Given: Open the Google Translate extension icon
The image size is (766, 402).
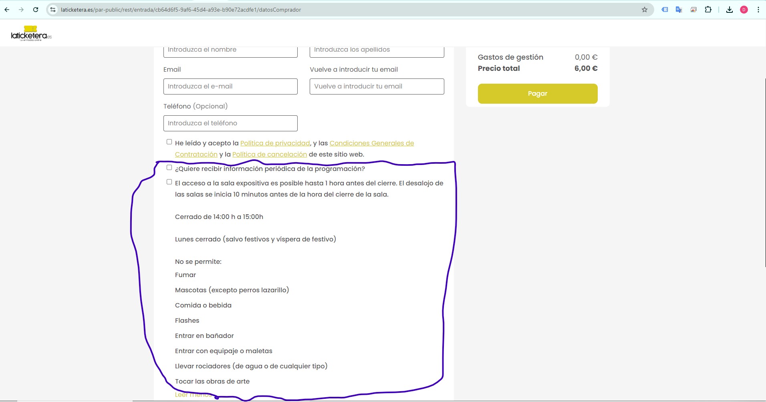Looking at the screenshot, I should click(x=679, y=10).
